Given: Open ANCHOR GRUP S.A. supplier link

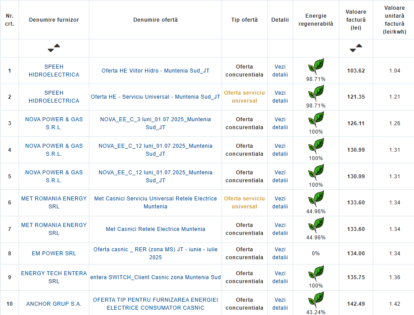Looking at the screenshot, I should point(54,304).
